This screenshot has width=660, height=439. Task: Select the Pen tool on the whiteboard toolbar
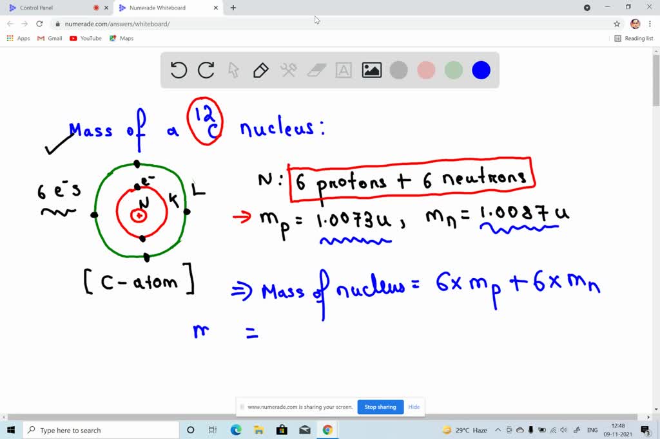pyautogui.click(x=260, y=70)
